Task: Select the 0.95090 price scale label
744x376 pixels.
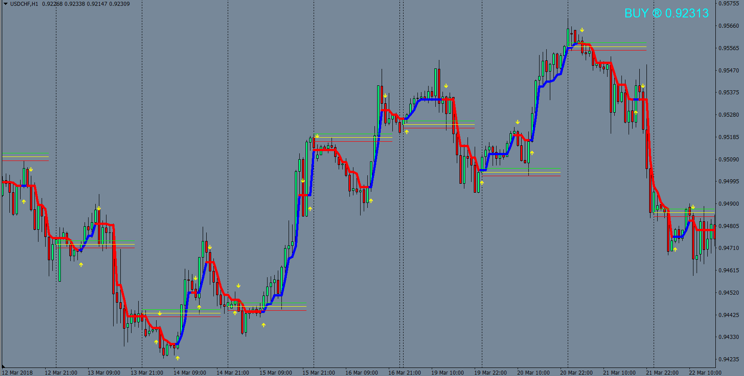Action: point(729,159)
